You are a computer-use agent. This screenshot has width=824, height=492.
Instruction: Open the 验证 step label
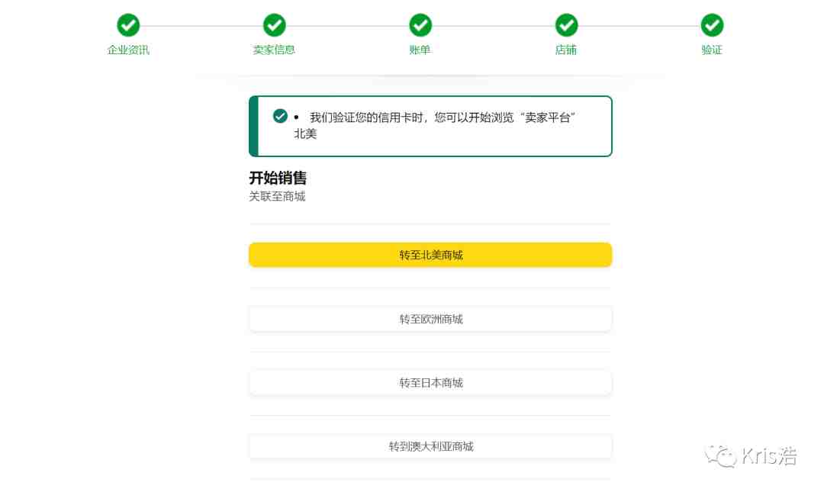pyautogui.click(x=712, y=50)
